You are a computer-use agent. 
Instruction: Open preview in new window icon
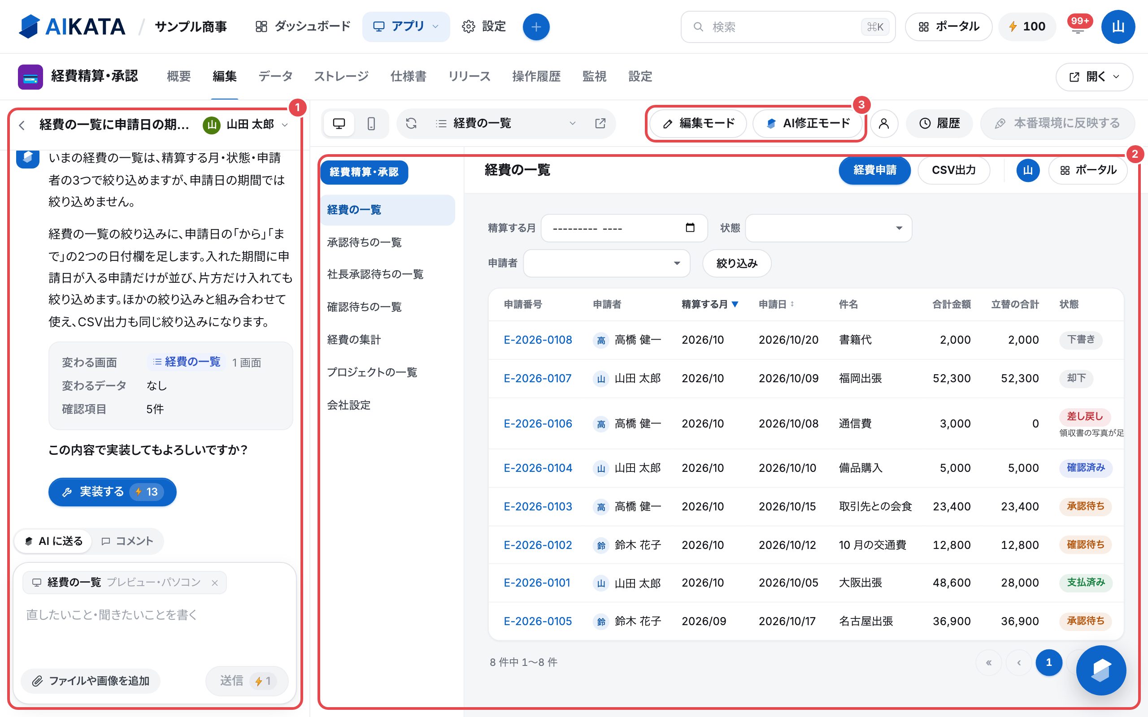click(600, 123)
